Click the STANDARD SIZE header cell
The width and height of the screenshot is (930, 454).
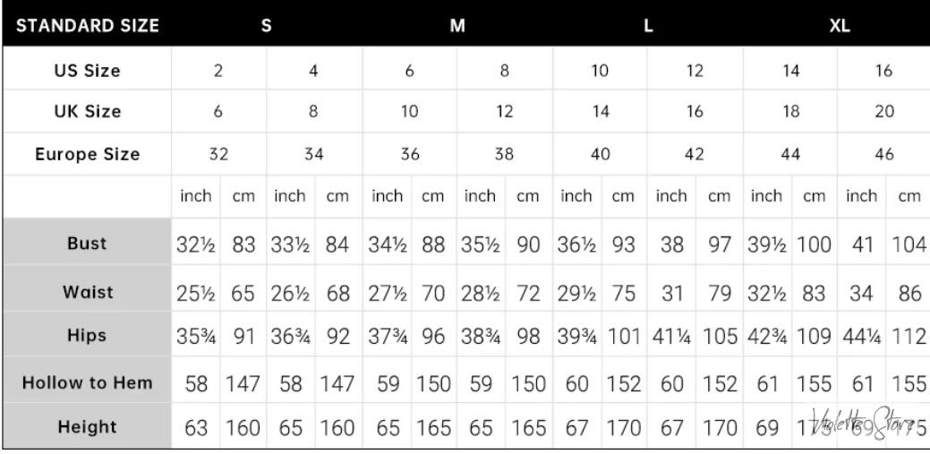pos(87,25)
